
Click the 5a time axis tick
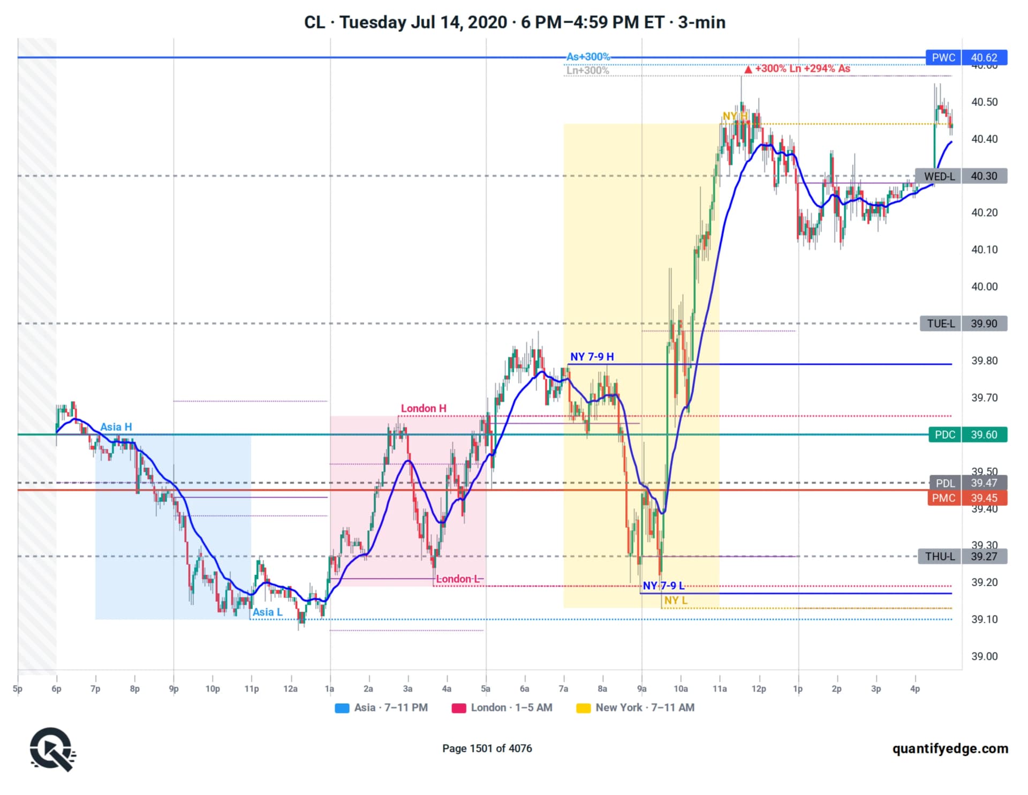pos(486,689)
